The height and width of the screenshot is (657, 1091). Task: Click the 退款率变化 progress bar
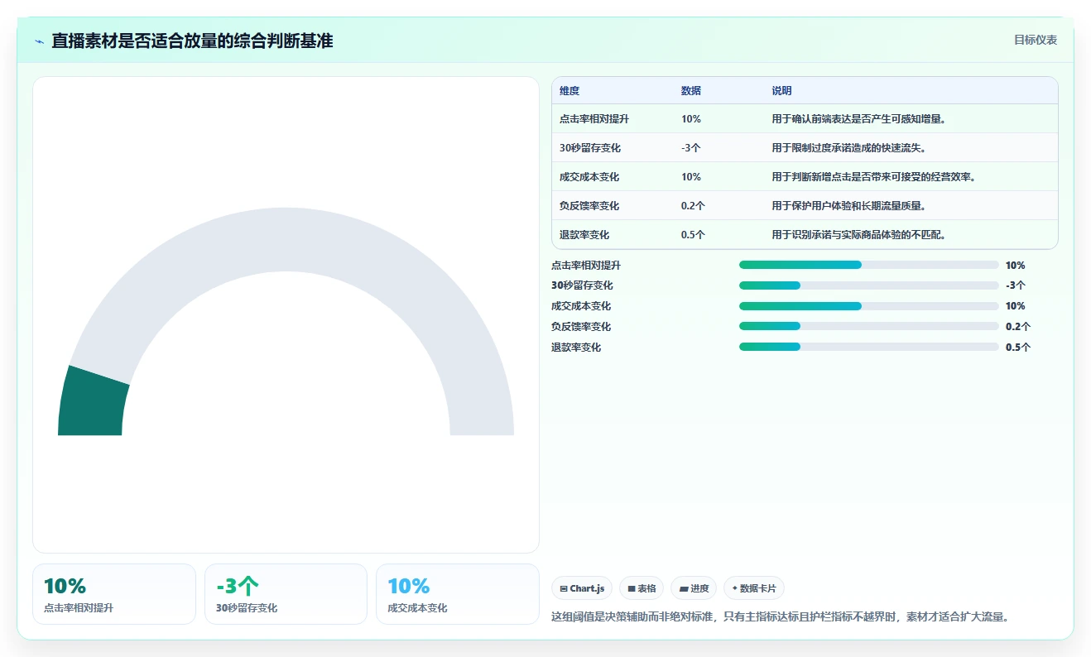pos(868,348)
